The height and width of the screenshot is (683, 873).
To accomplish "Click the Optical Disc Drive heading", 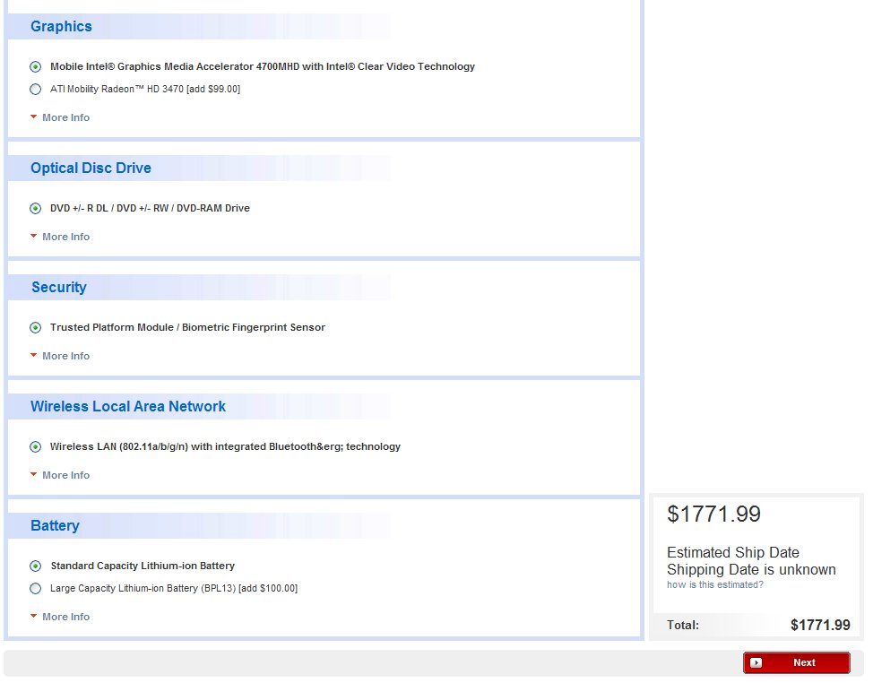I will (x=91, y=169).
